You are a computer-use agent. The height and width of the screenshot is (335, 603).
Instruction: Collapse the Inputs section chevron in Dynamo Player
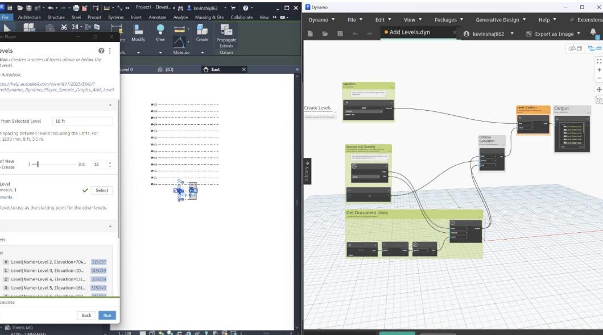(x=110, y=105)
